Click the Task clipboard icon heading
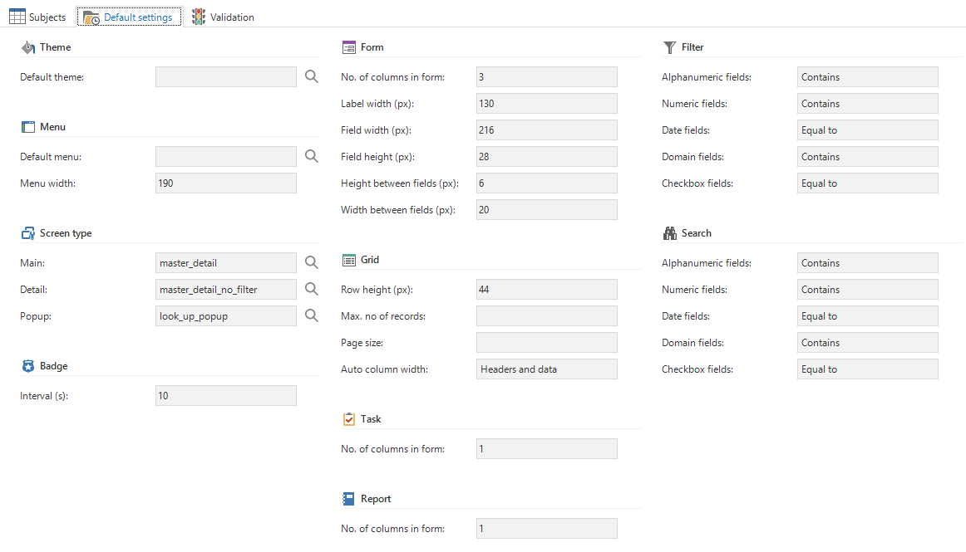Image resolution: width=966 pixels, height=552 pixels. [349, 419]
